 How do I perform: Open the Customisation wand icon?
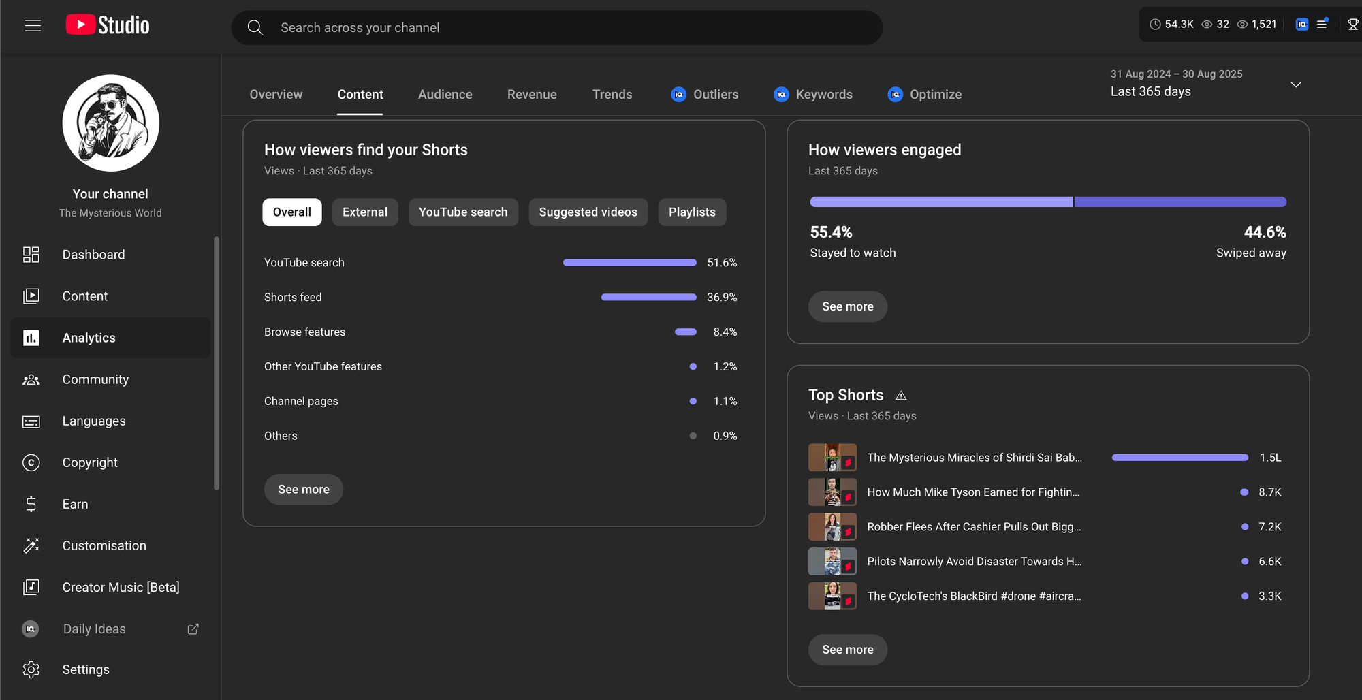point(31,545)
